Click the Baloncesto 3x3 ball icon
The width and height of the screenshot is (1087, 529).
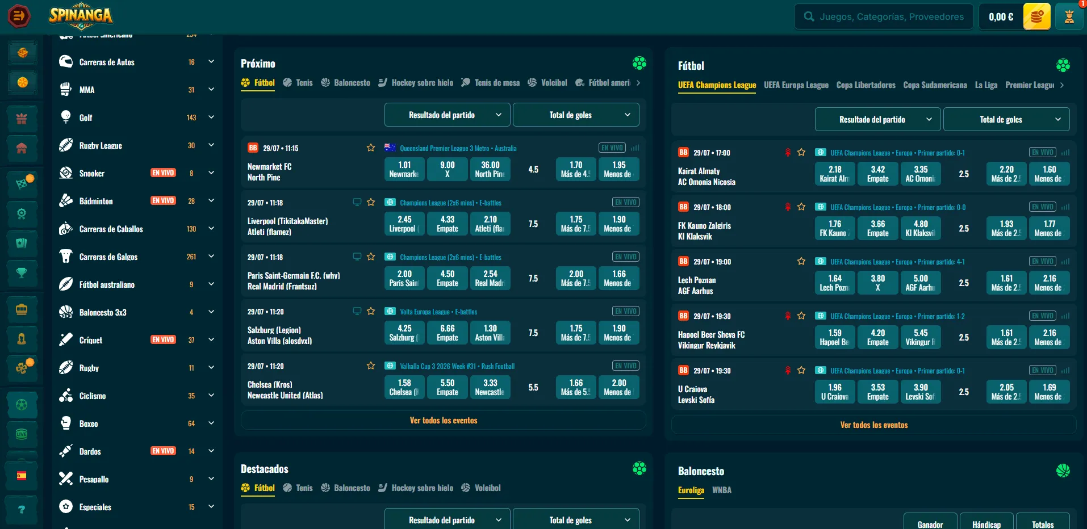click(66, 312)
